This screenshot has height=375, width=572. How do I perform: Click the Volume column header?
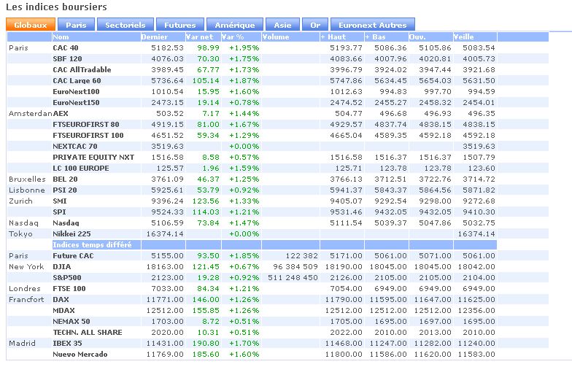(x=276, y=36)
